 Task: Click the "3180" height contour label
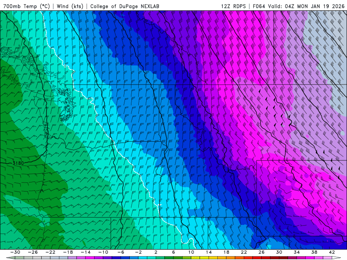[18, 163]
